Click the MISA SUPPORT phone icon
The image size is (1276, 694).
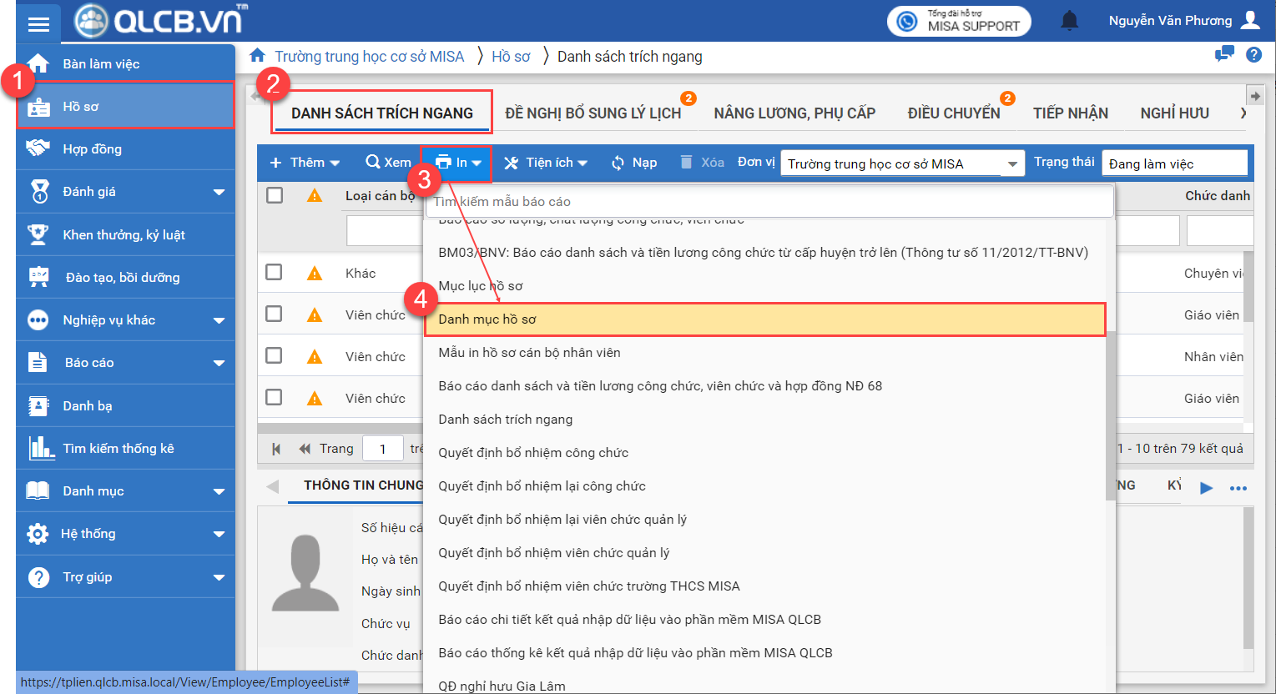tap(907, 22)
